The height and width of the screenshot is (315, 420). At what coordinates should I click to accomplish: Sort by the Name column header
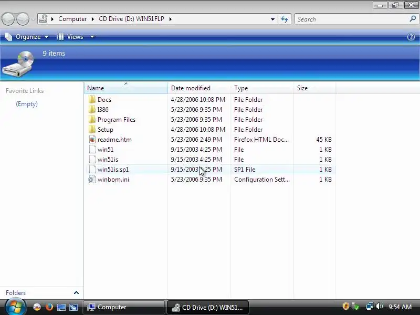[126, 88]
